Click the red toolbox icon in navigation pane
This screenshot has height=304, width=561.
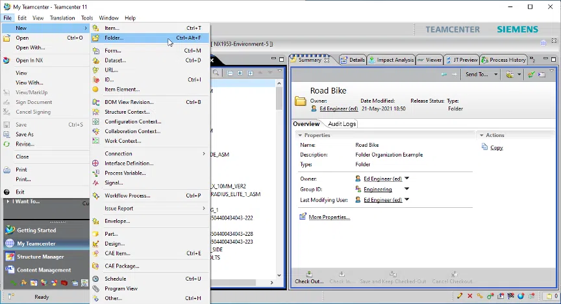point(64,283)
